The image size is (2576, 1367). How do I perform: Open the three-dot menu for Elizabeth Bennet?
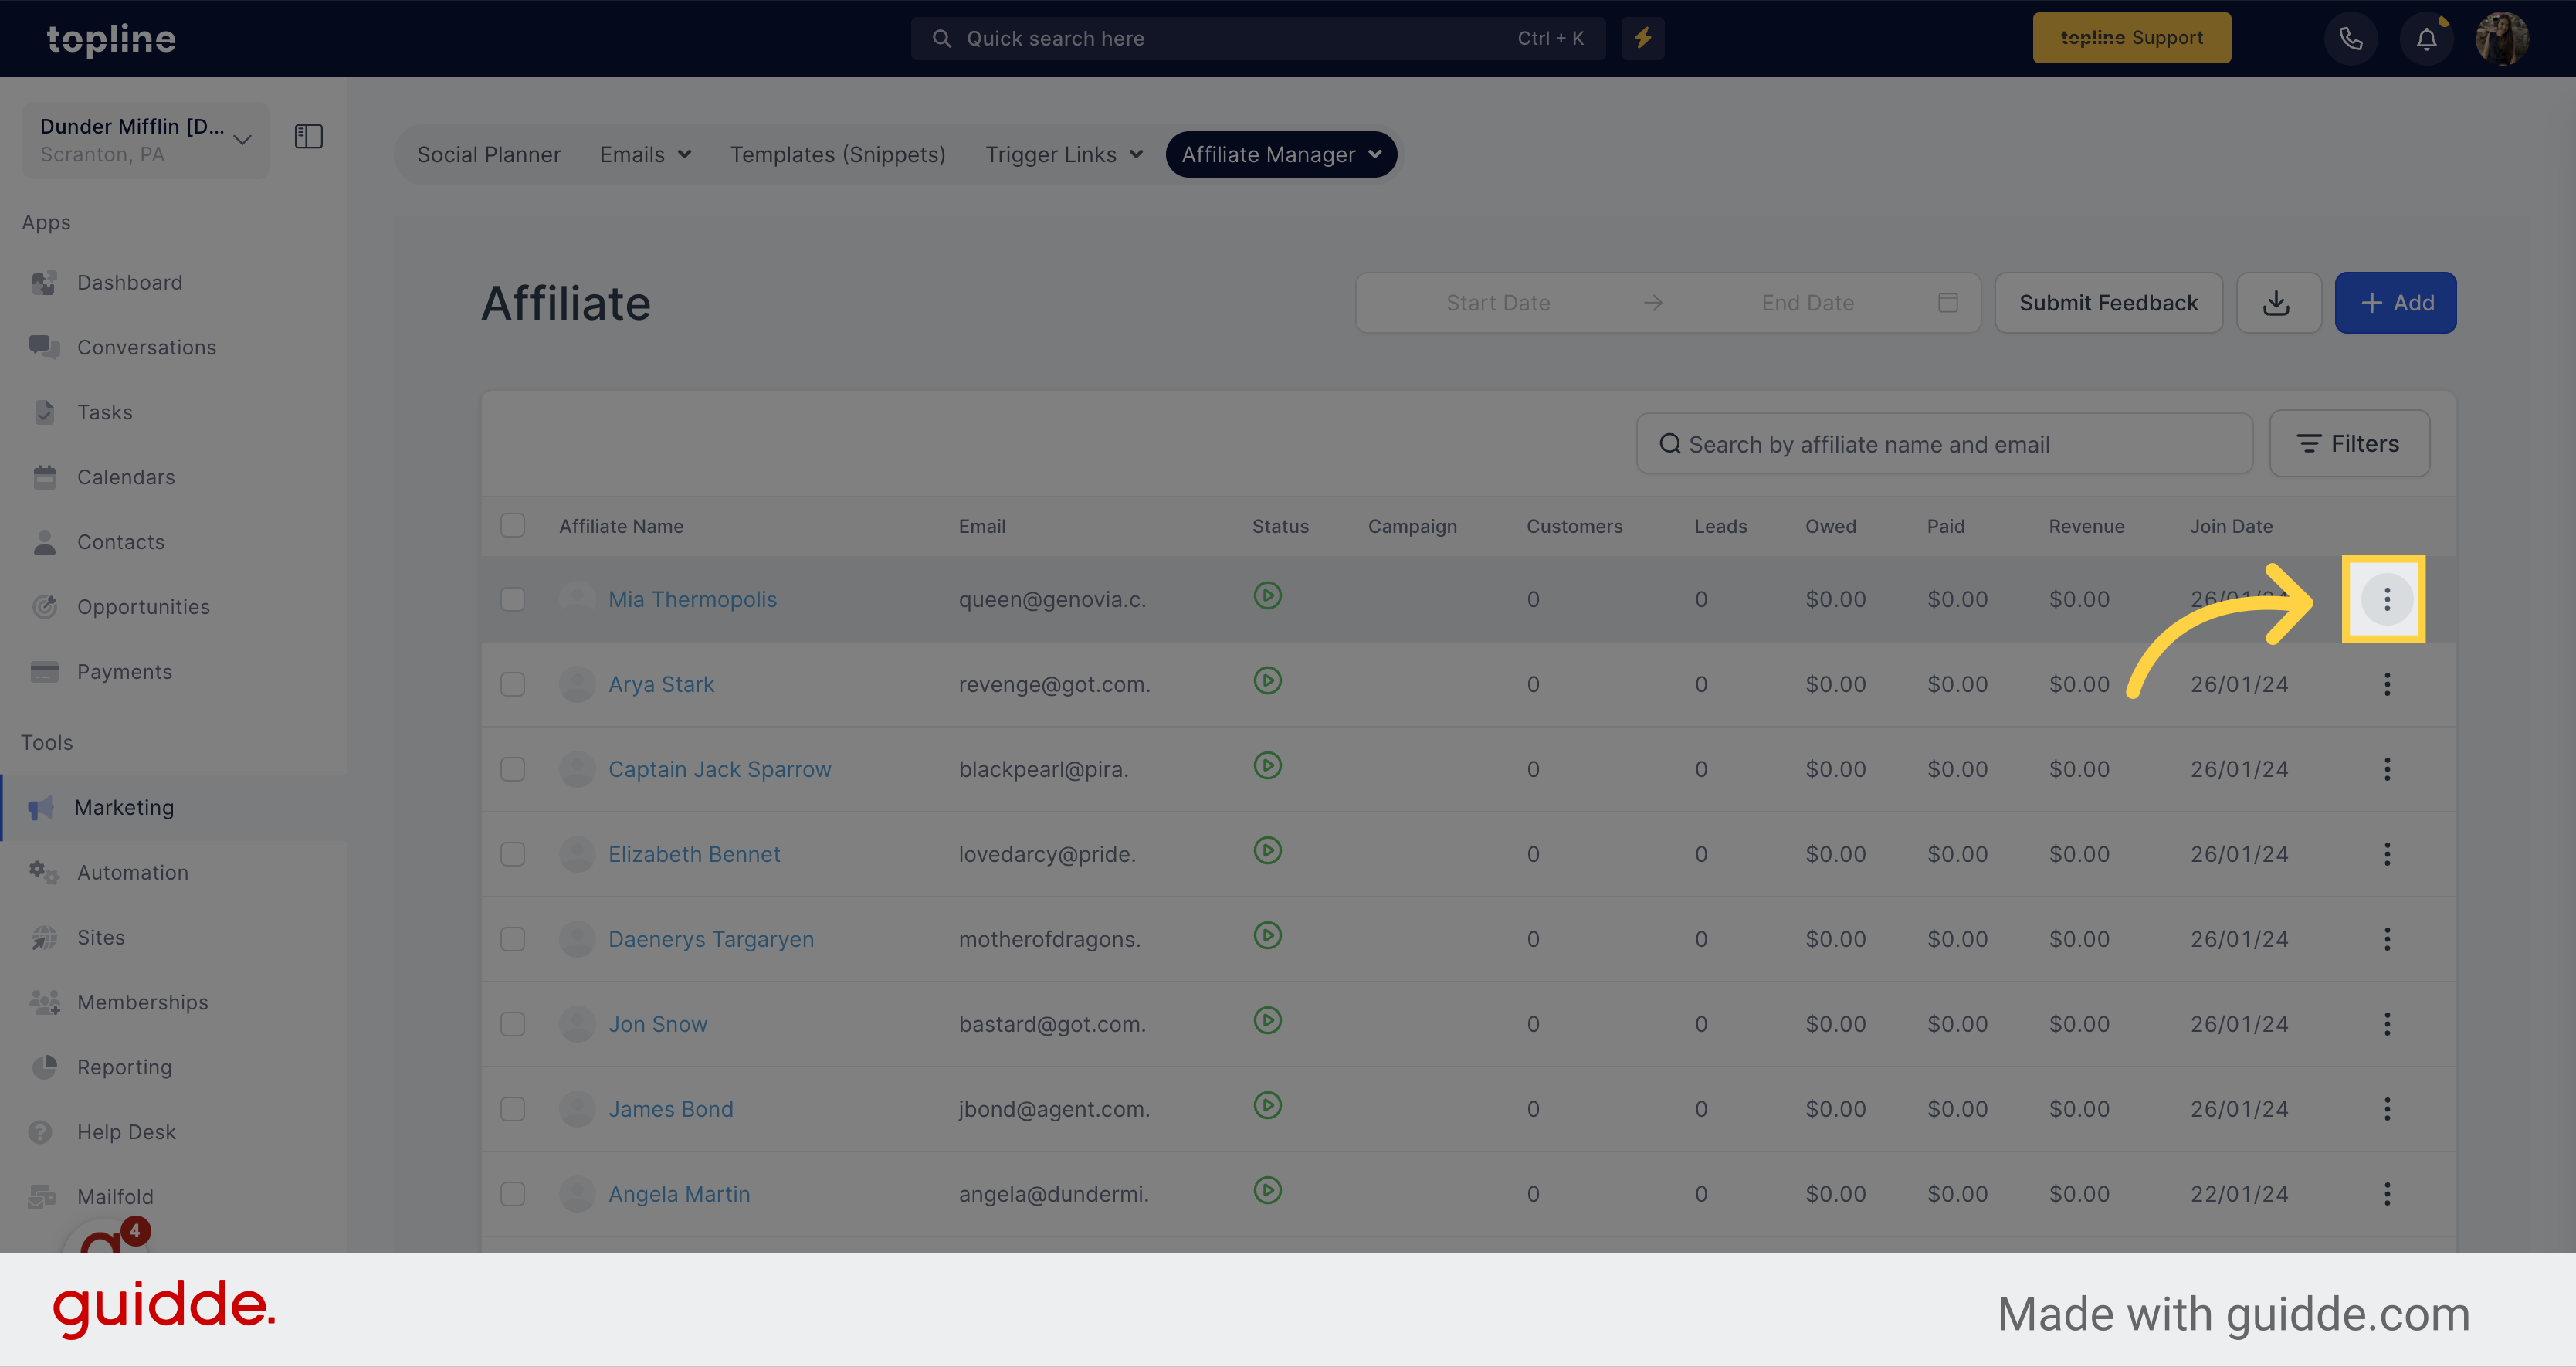2387,855
